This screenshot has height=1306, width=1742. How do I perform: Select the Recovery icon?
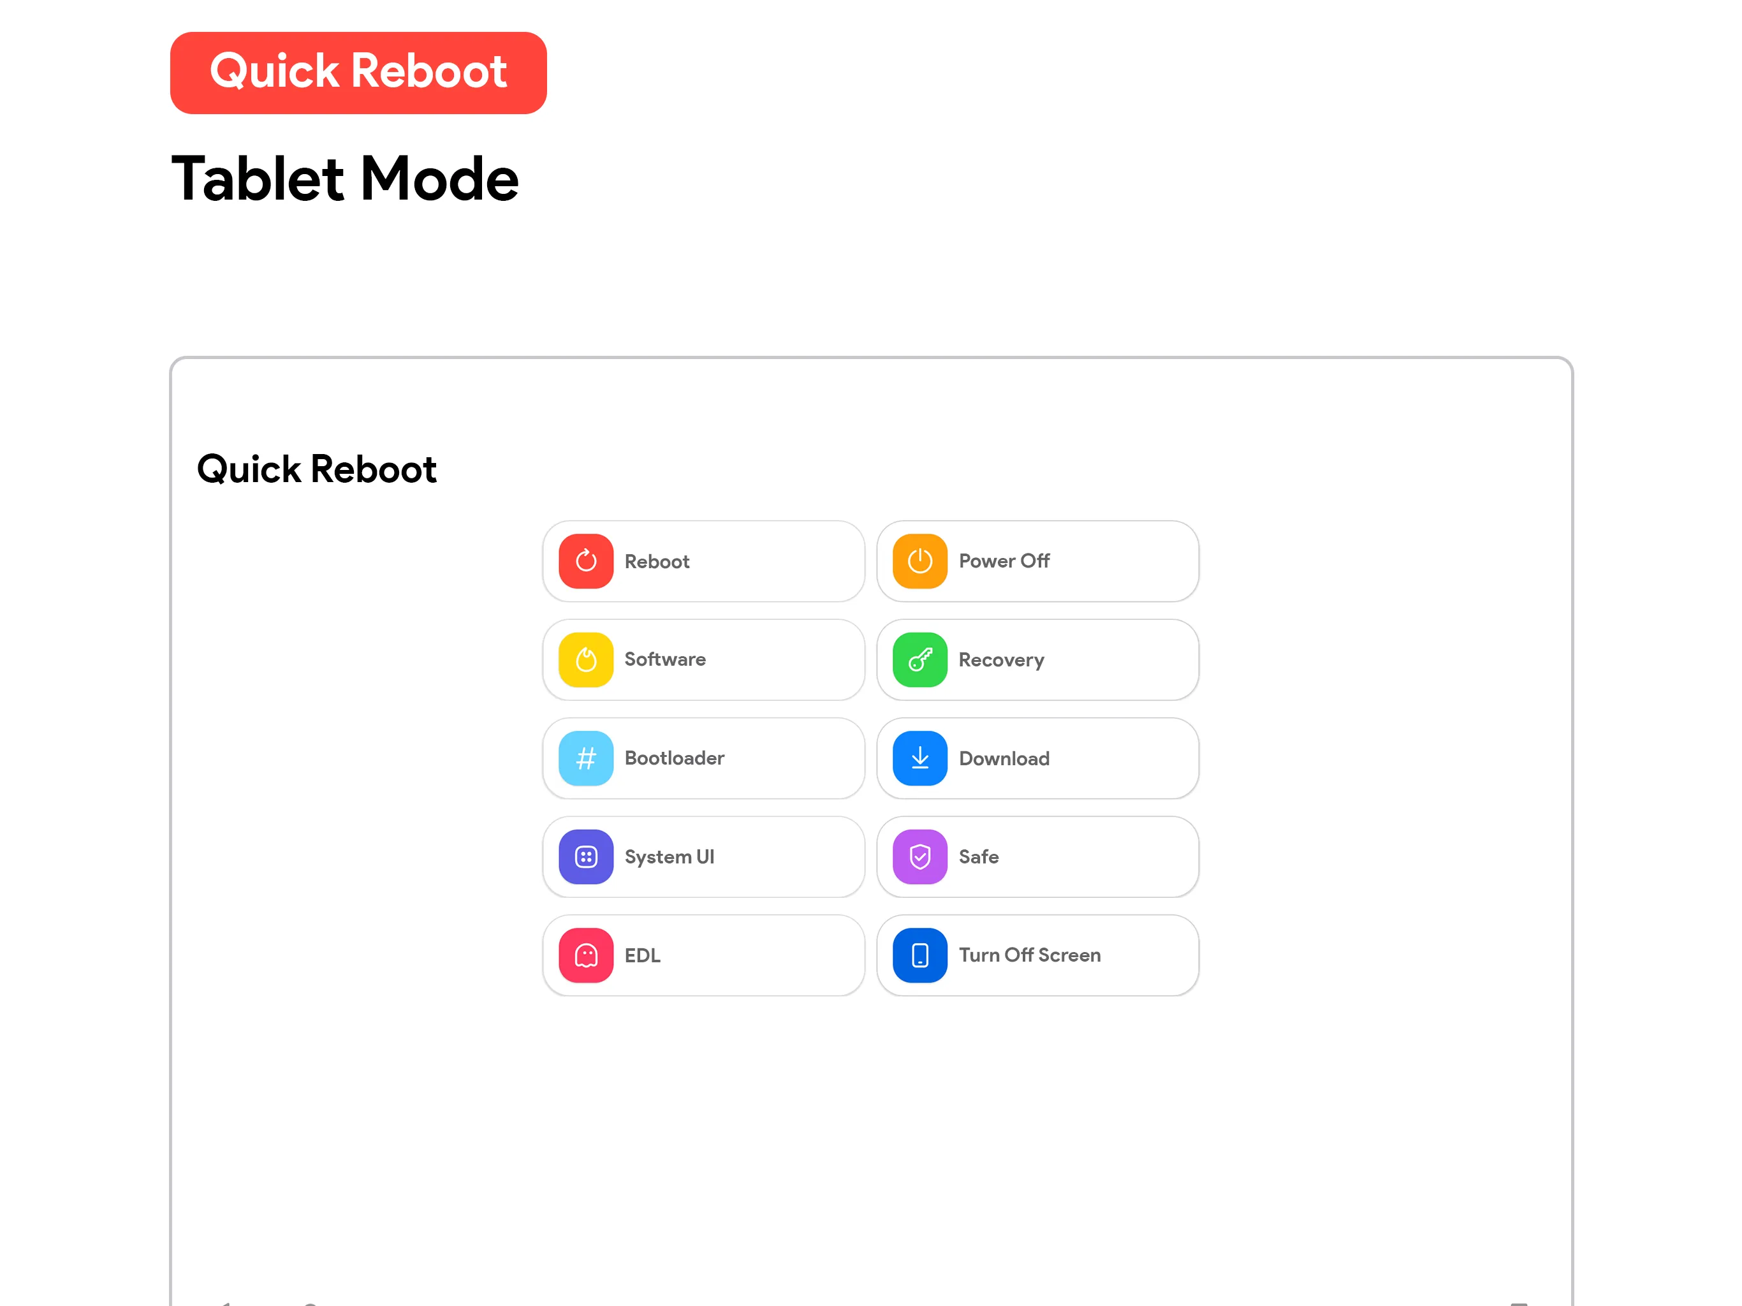(919, 659)
